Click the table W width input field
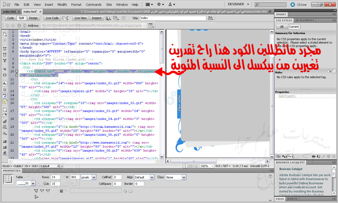 coord(75,177)
